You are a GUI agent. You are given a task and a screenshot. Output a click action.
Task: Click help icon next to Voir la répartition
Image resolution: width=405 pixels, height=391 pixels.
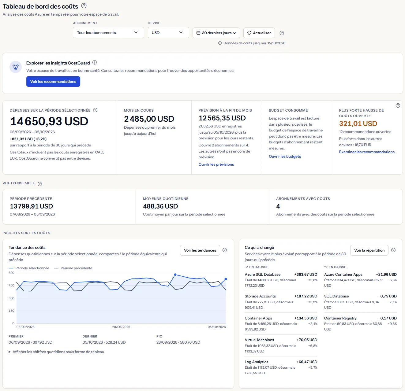(393, 250)
